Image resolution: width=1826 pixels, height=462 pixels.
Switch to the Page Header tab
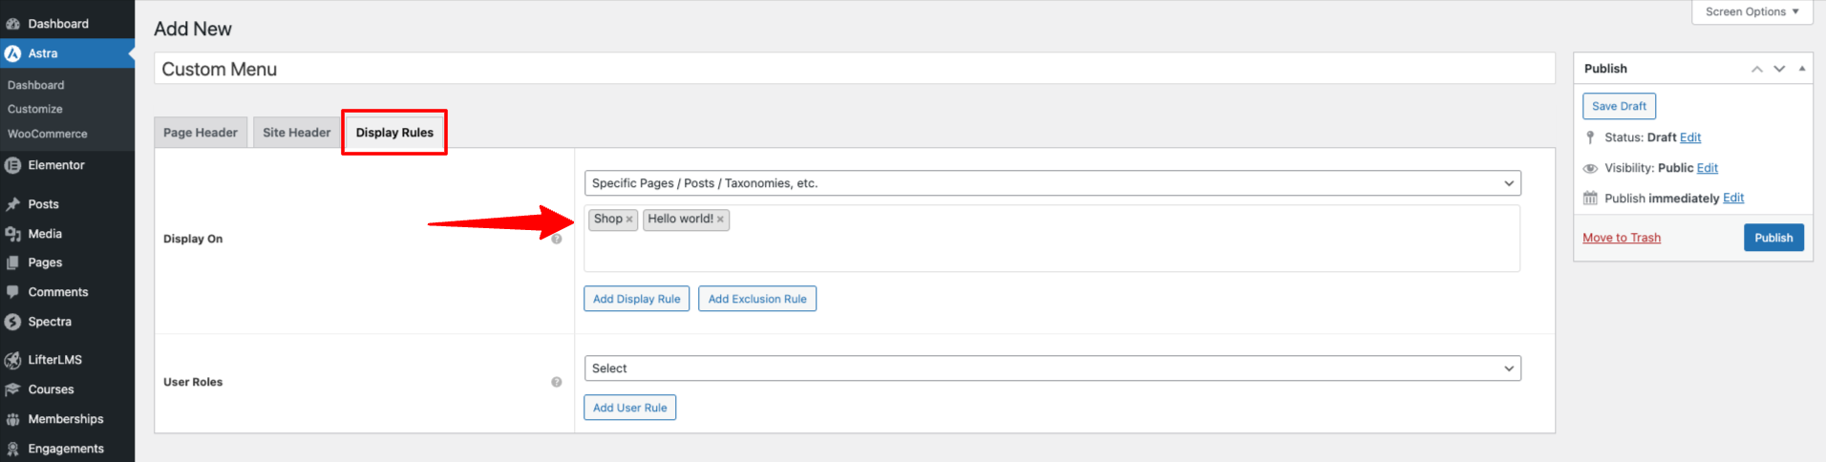[201, 133]
